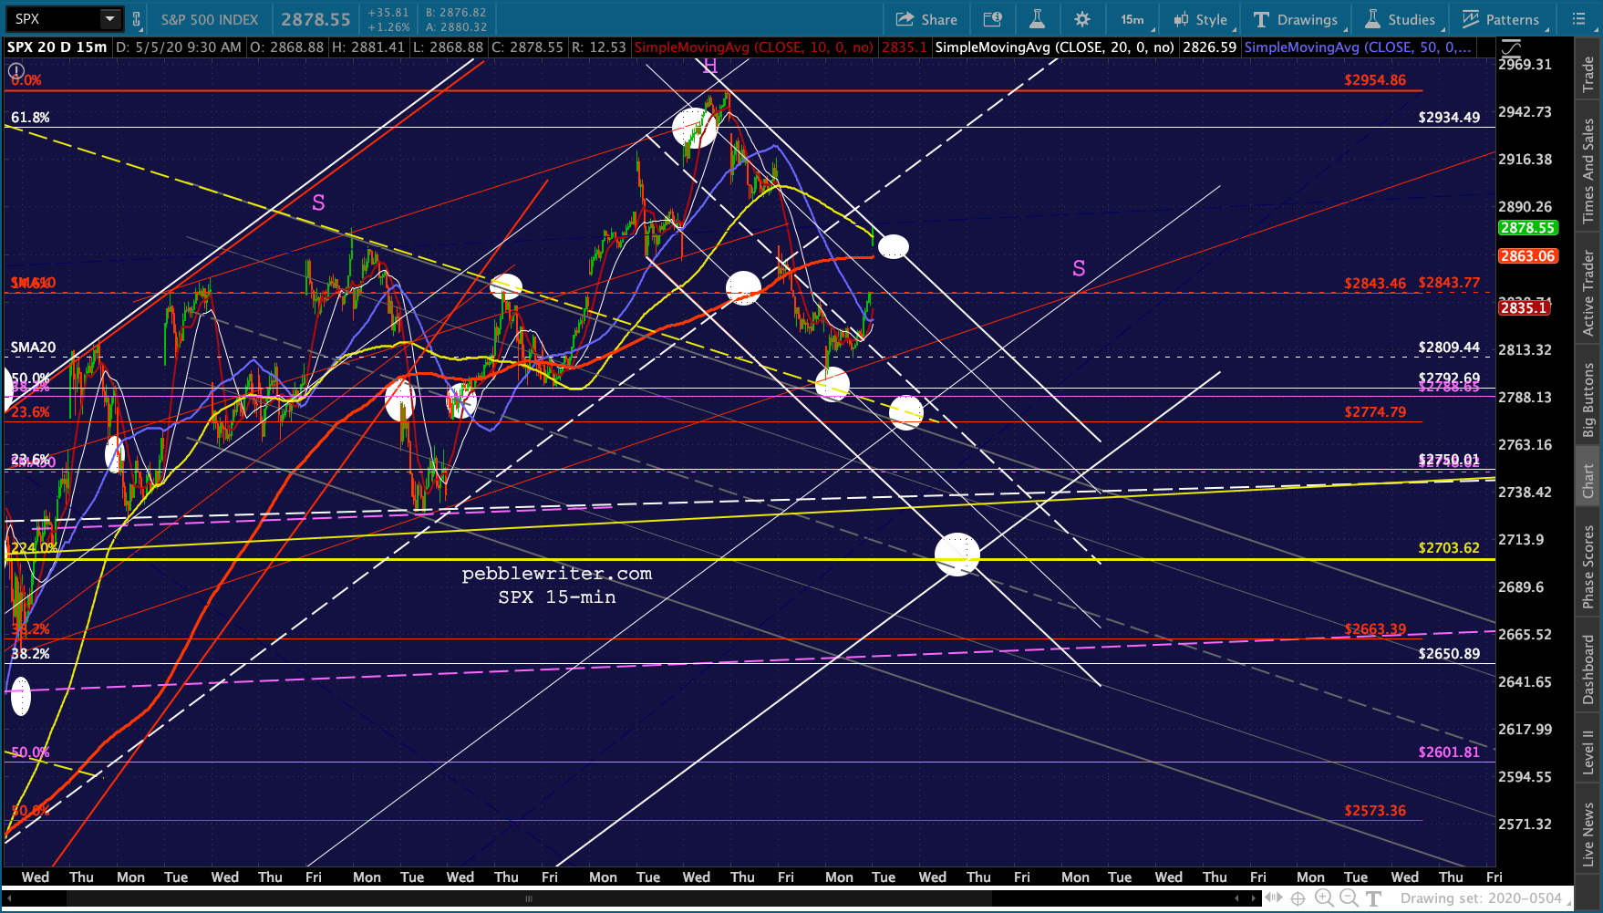
Task: Open the flask Edit Studies icon
Action: click(x=1037, y=19)
